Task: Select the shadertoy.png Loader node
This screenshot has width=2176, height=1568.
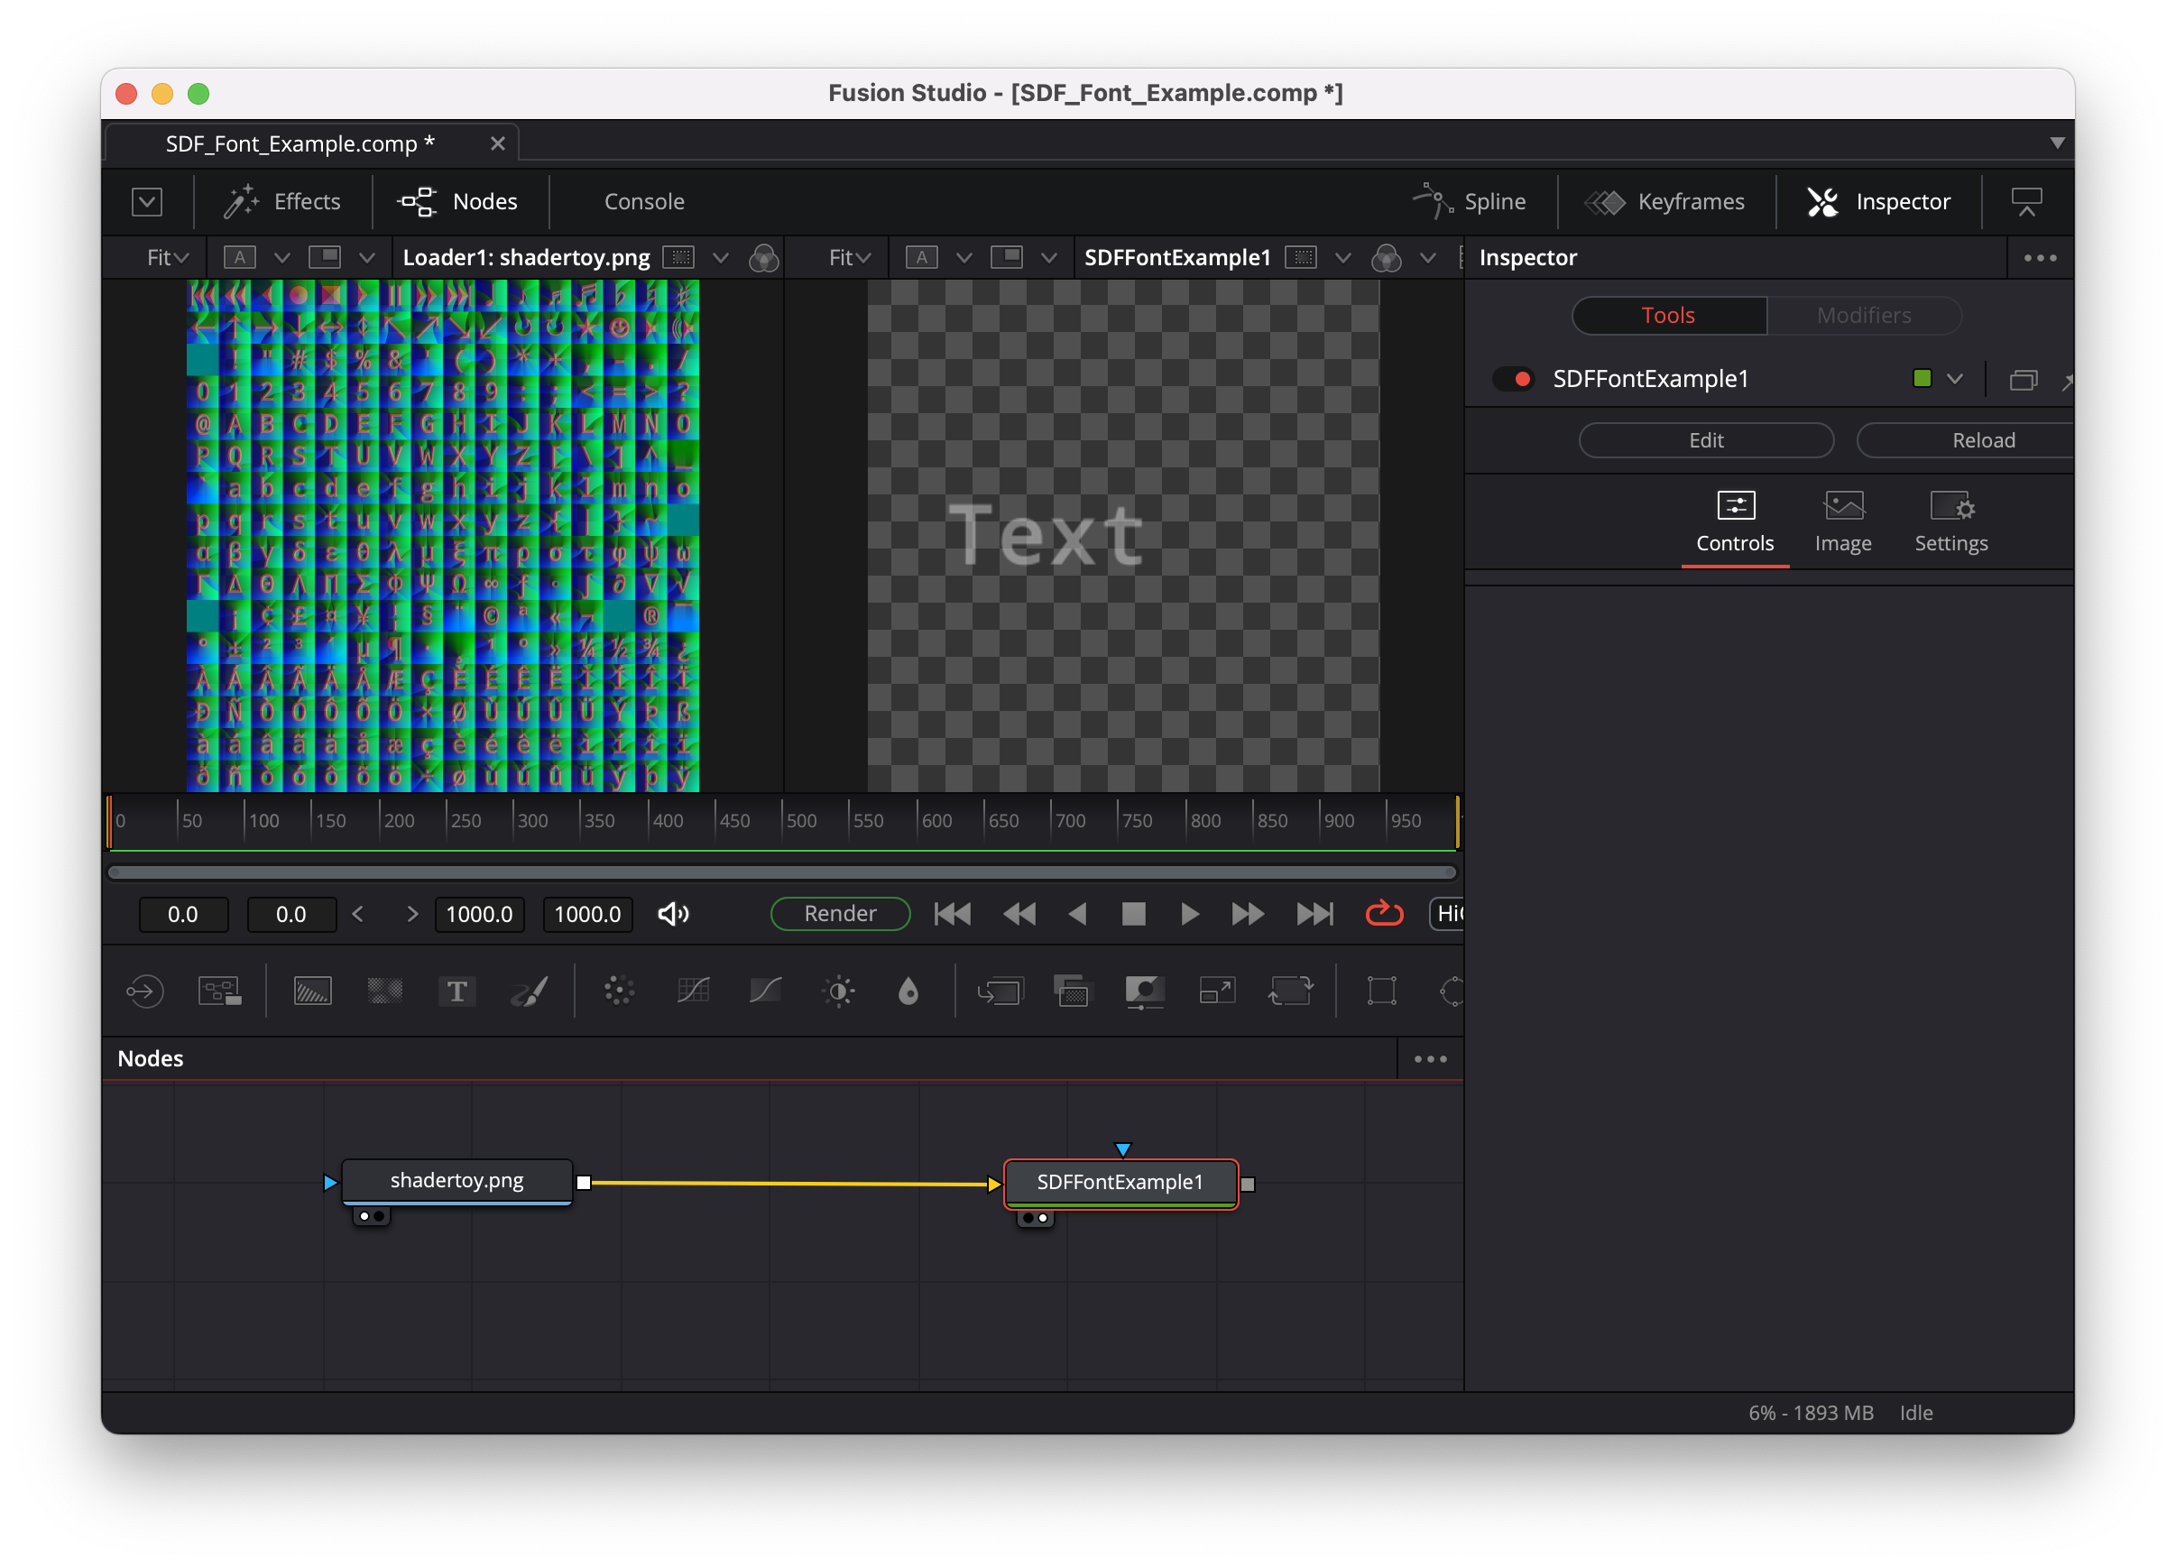Action: [456, 1181]
